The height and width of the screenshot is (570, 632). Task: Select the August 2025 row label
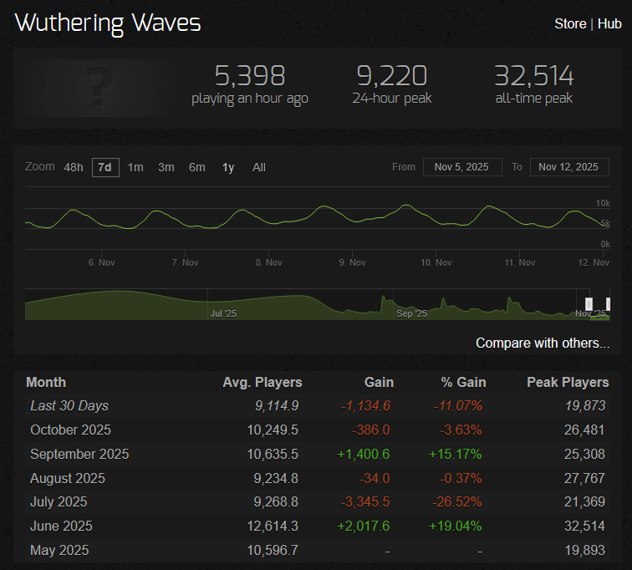[68, 478]
